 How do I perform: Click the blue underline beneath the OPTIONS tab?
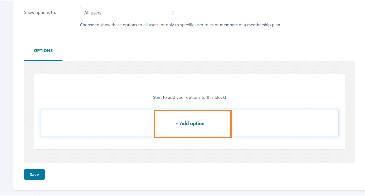pos(43,60)
